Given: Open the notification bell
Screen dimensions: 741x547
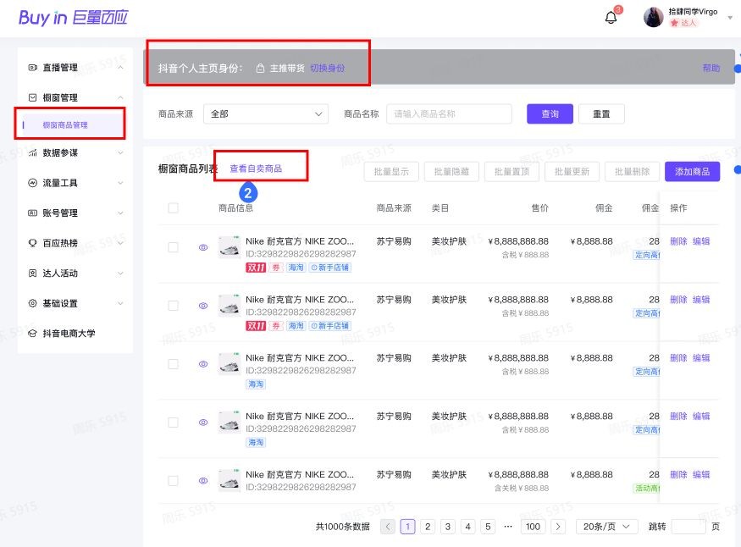Looking at the screenshot, I should [x=611, y=18].
